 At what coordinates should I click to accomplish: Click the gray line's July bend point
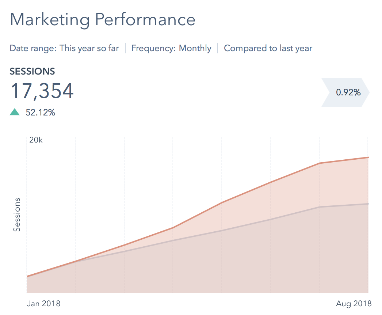coord(320,207)
